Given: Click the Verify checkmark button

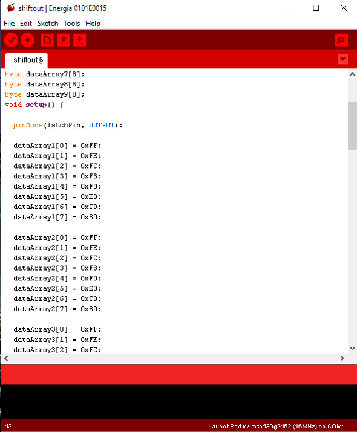Looking at the screenshot, I should click(11, 40).
